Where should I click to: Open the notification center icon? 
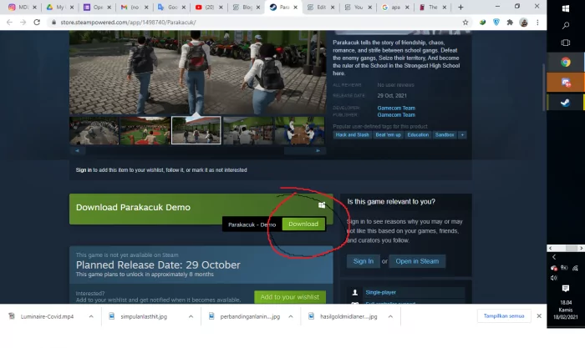coord(566,289)
